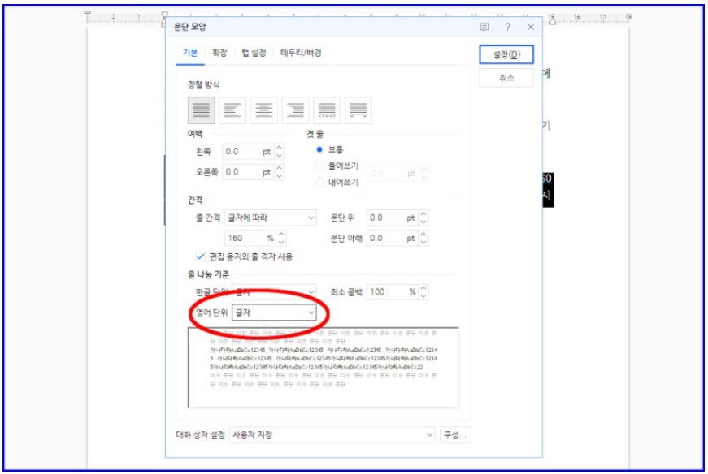The height and width of the screenshot is (474, 708).
Task: Select the 들여쓰기 radio button
Action: point(319,166)
